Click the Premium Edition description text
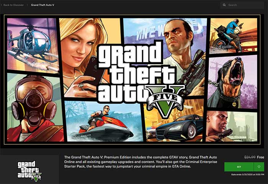Viewport: 268px width, 184px height. tap(141, 162)
